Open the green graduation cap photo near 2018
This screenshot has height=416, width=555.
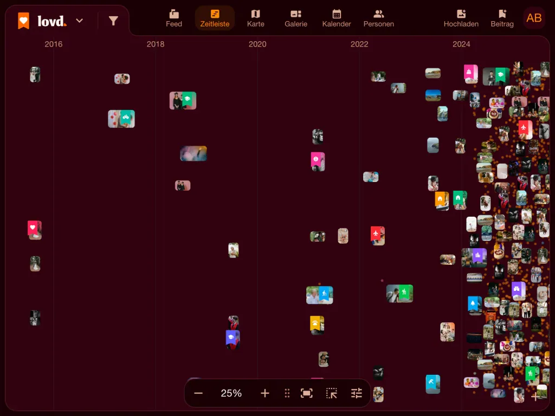pos(183,100)
